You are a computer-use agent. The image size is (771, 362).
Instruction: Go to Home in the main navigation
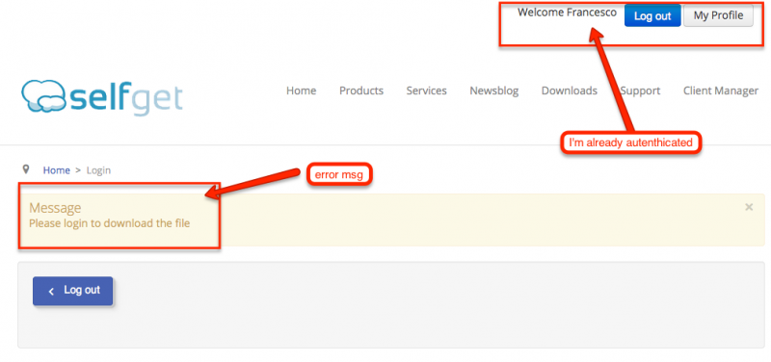click(x=301, y=90)
